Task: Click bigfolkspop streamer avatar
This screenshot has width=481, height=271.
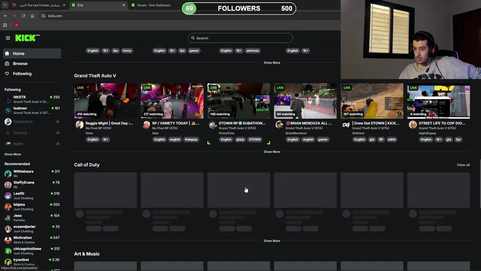Action: click(x=413, y=125)
